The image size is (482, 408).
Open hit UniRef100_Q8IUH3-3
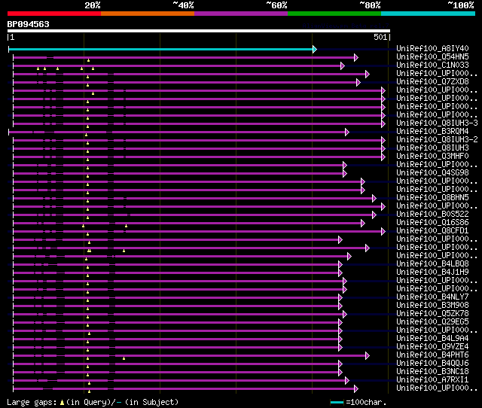click(437, 123)
